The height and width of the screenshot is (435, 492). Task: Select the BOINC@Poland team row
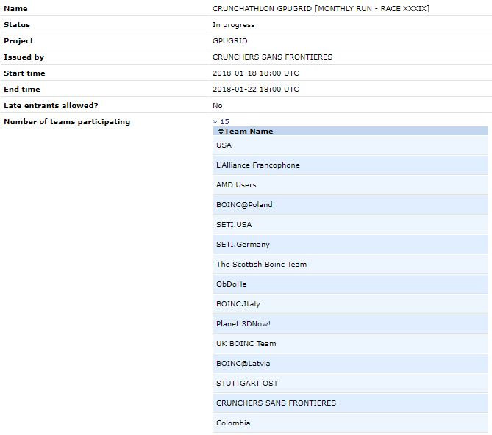[351, 205]
